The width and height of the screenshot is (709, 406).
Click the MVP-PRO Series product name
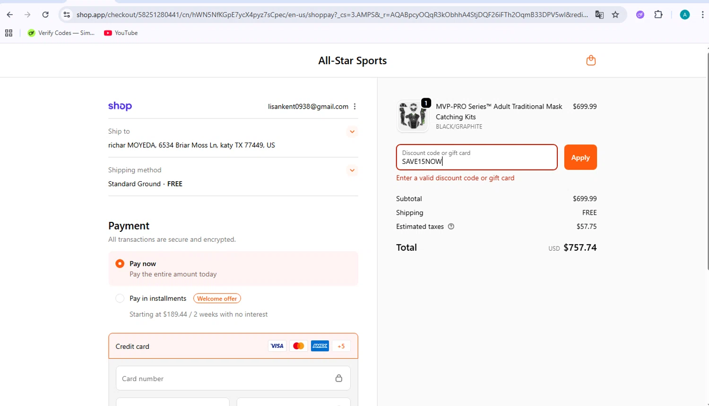(x=499, y=112)
